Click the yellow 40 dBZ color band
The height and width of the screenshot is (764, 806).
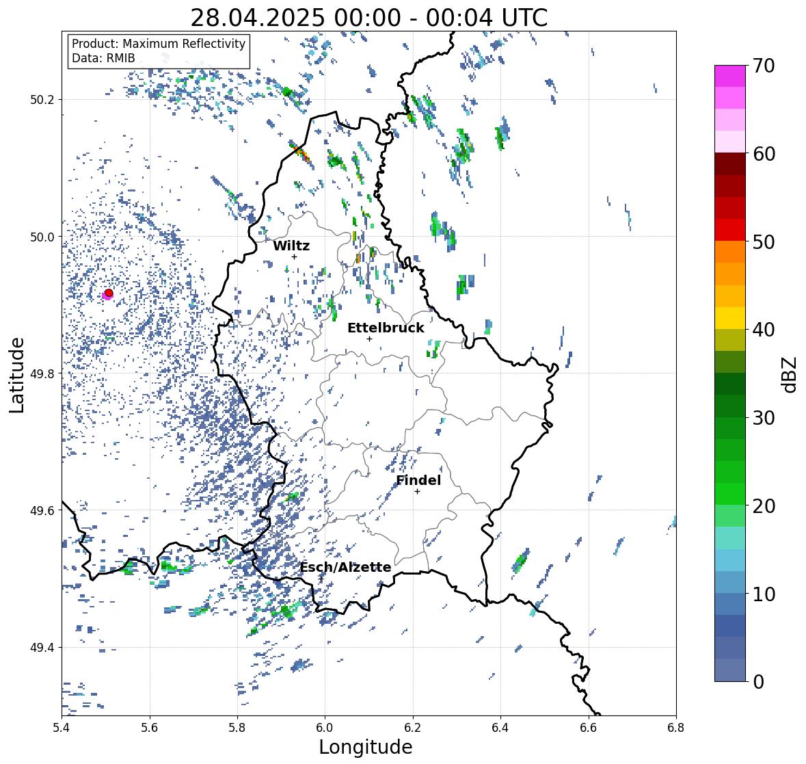(x=730, y=318)
